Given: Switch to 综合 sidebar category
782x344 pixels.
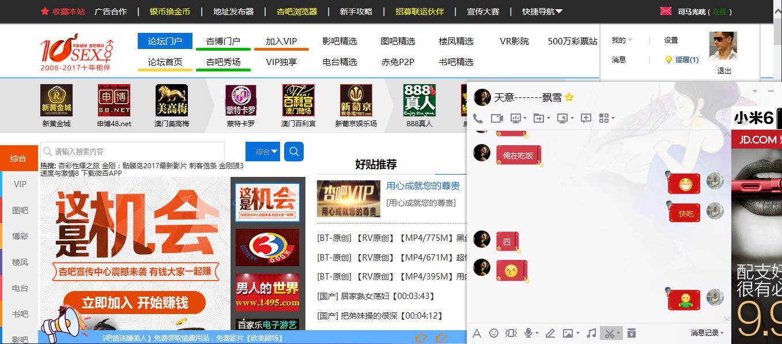Looking at the screenshot, I should click(x=18, y=158).
